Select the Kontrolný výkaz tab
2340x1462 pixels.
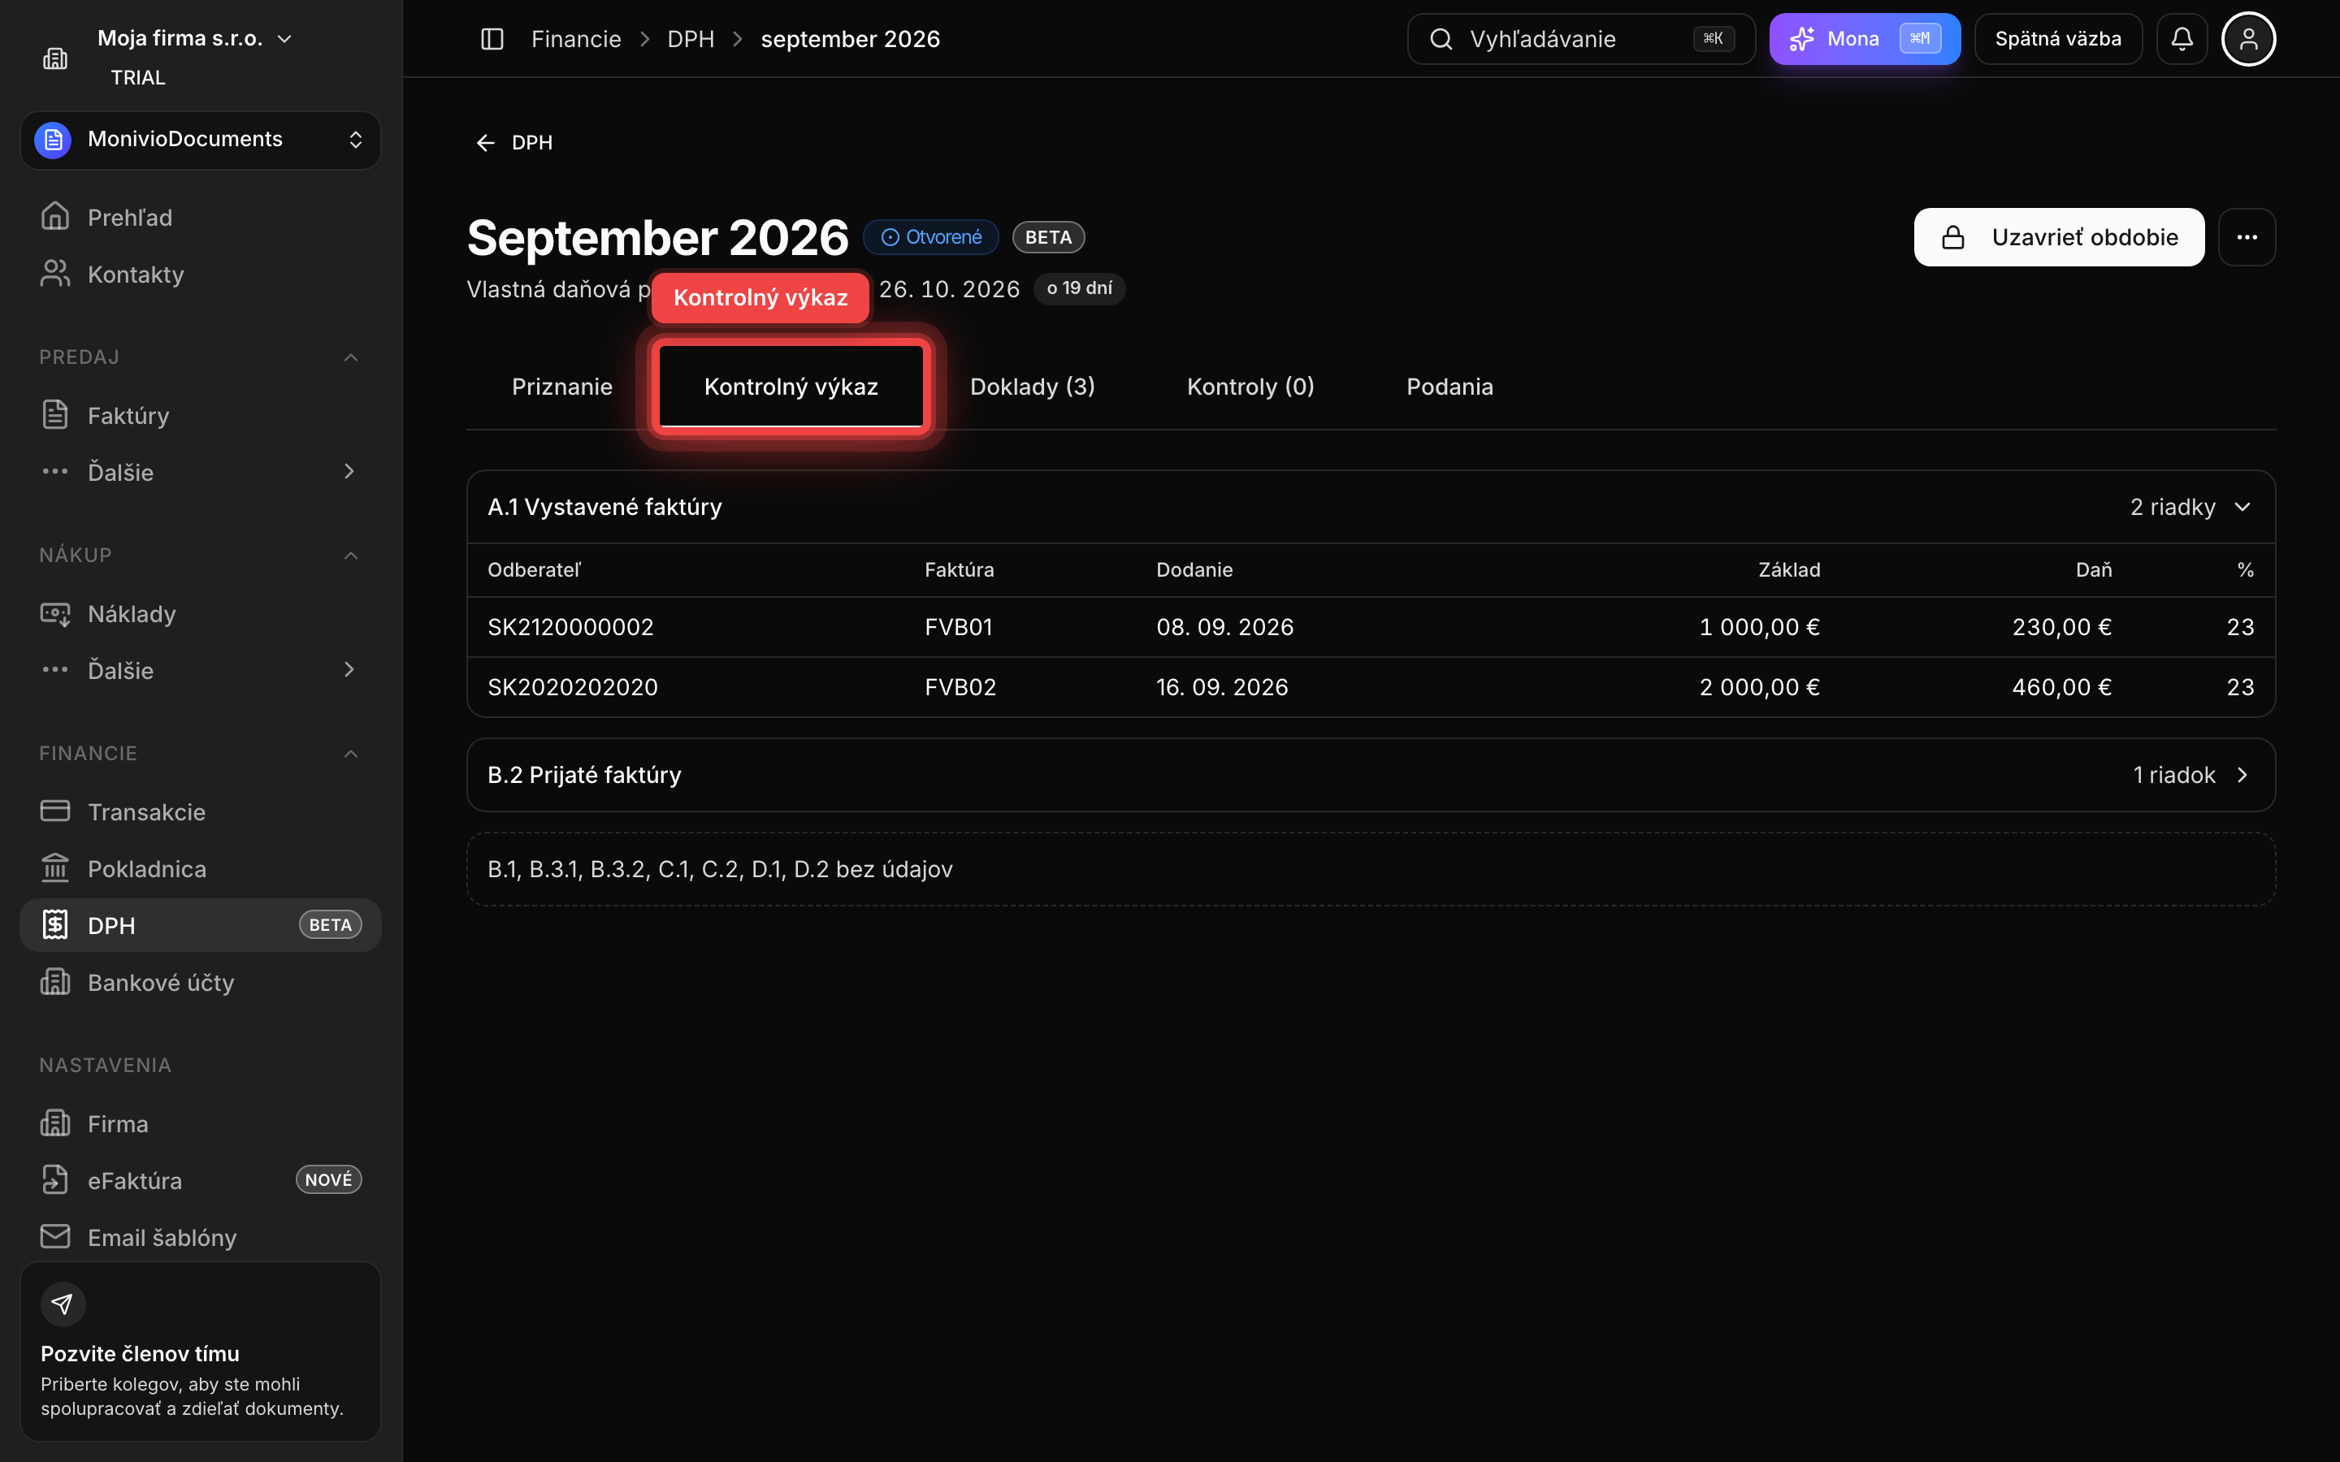[x=791, y=387]
